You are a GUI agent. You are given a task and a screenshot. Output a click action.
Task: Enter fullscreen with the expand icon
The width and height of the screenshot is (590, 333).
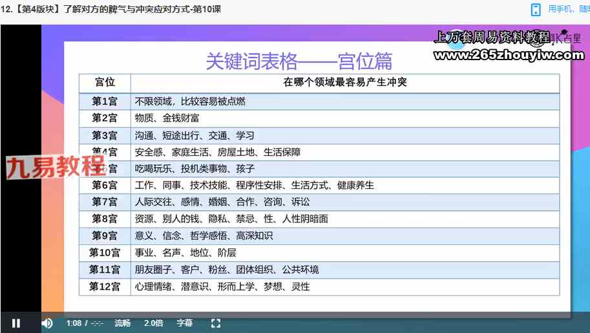point(216,323)
